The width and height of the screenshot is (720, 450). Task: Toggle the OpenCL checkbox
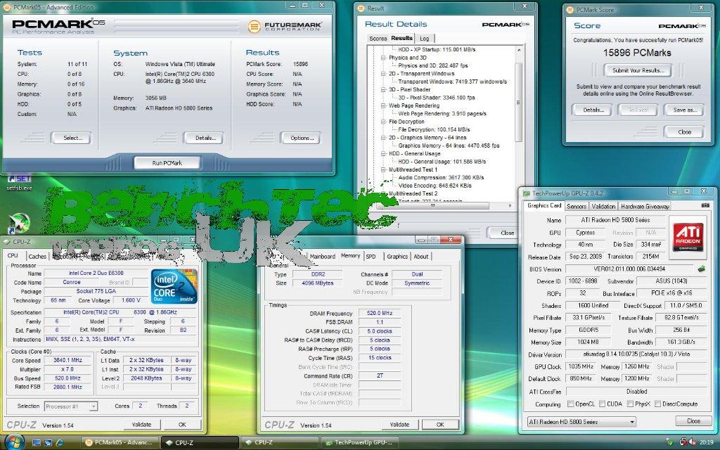[x=570, y=404]
